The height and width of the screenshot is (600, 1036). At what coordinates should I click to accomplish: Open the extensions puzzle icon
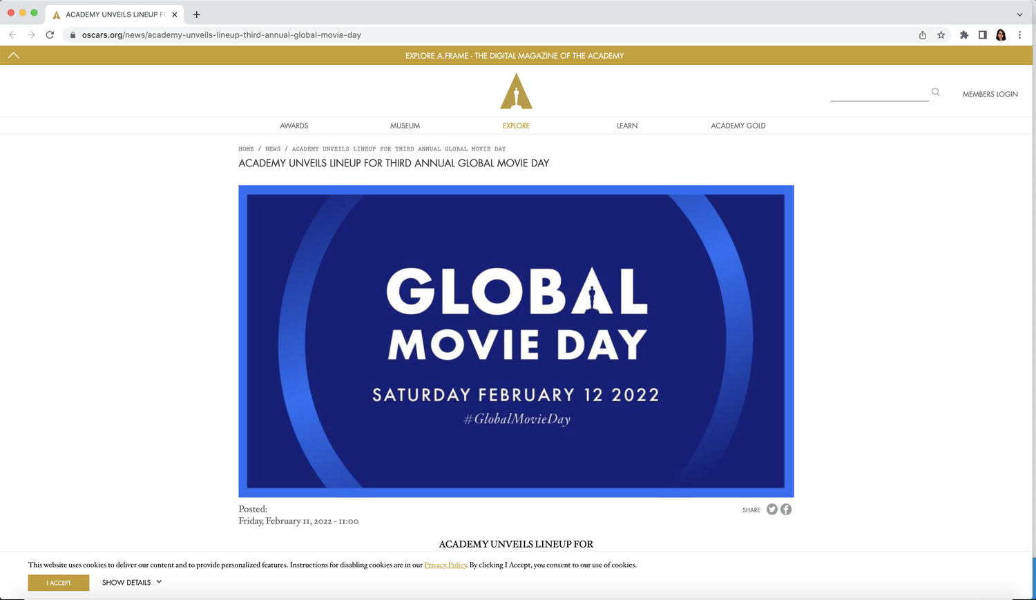tap(964, 35)
